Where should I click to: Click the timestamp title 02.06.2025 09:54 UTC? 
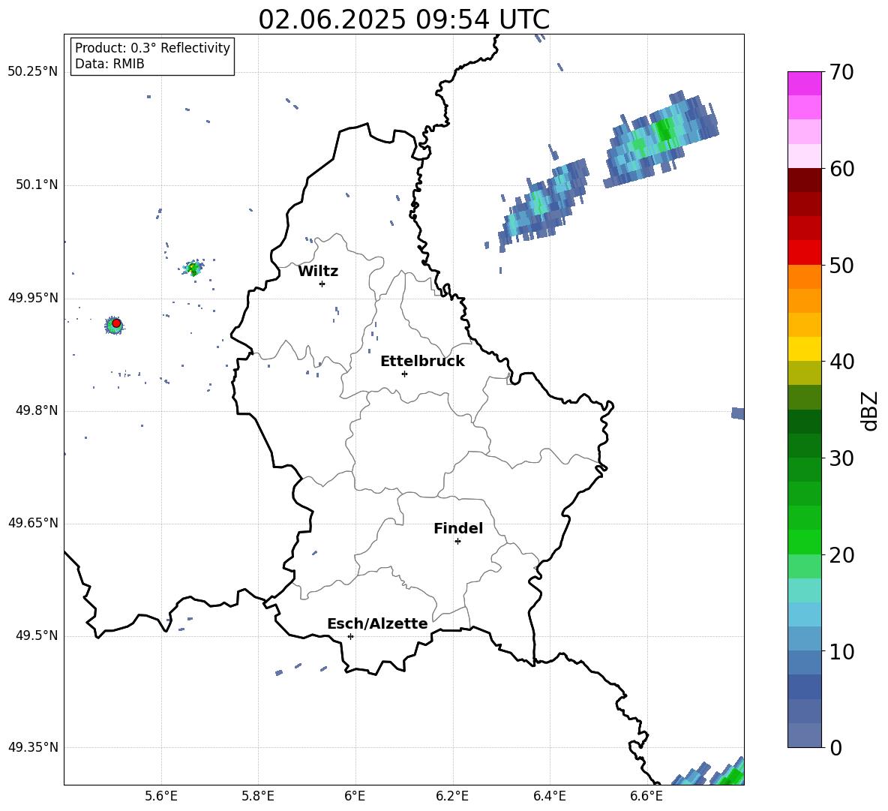click(403, 20)
